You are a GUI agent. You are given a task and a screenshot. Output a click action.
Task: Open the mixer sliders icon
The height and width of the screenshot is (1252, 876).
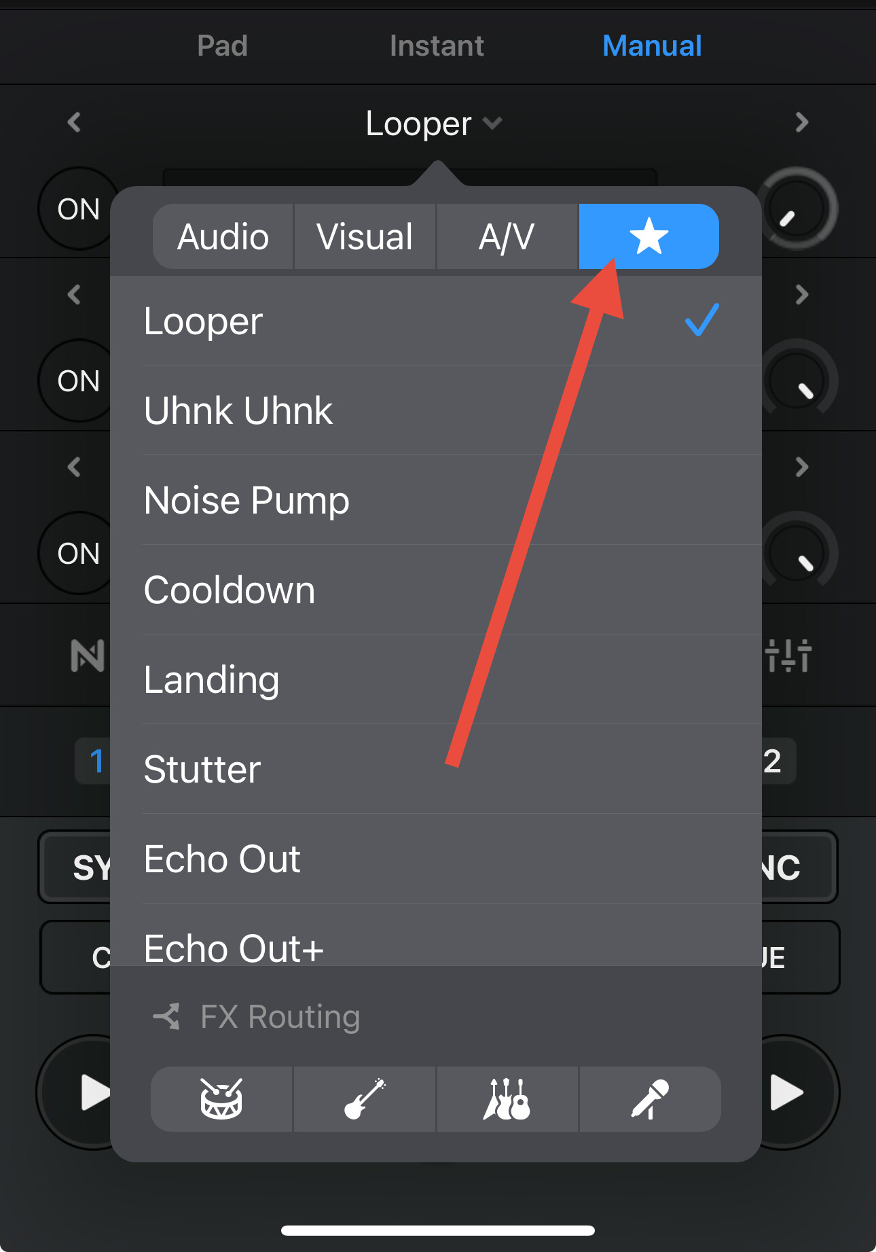(788, 656)
